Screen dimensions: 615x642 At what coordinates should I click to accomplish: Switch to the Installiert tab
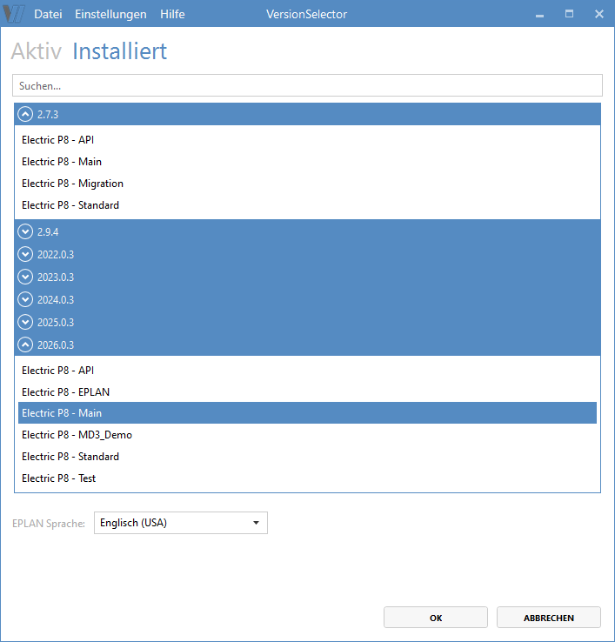click(x=119, y=52)
